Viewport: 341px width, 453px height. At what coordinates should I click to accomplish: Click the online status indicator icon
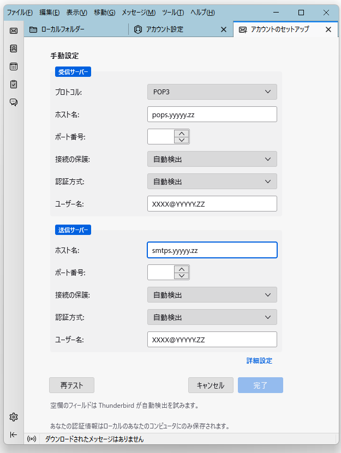coord(32,439)
